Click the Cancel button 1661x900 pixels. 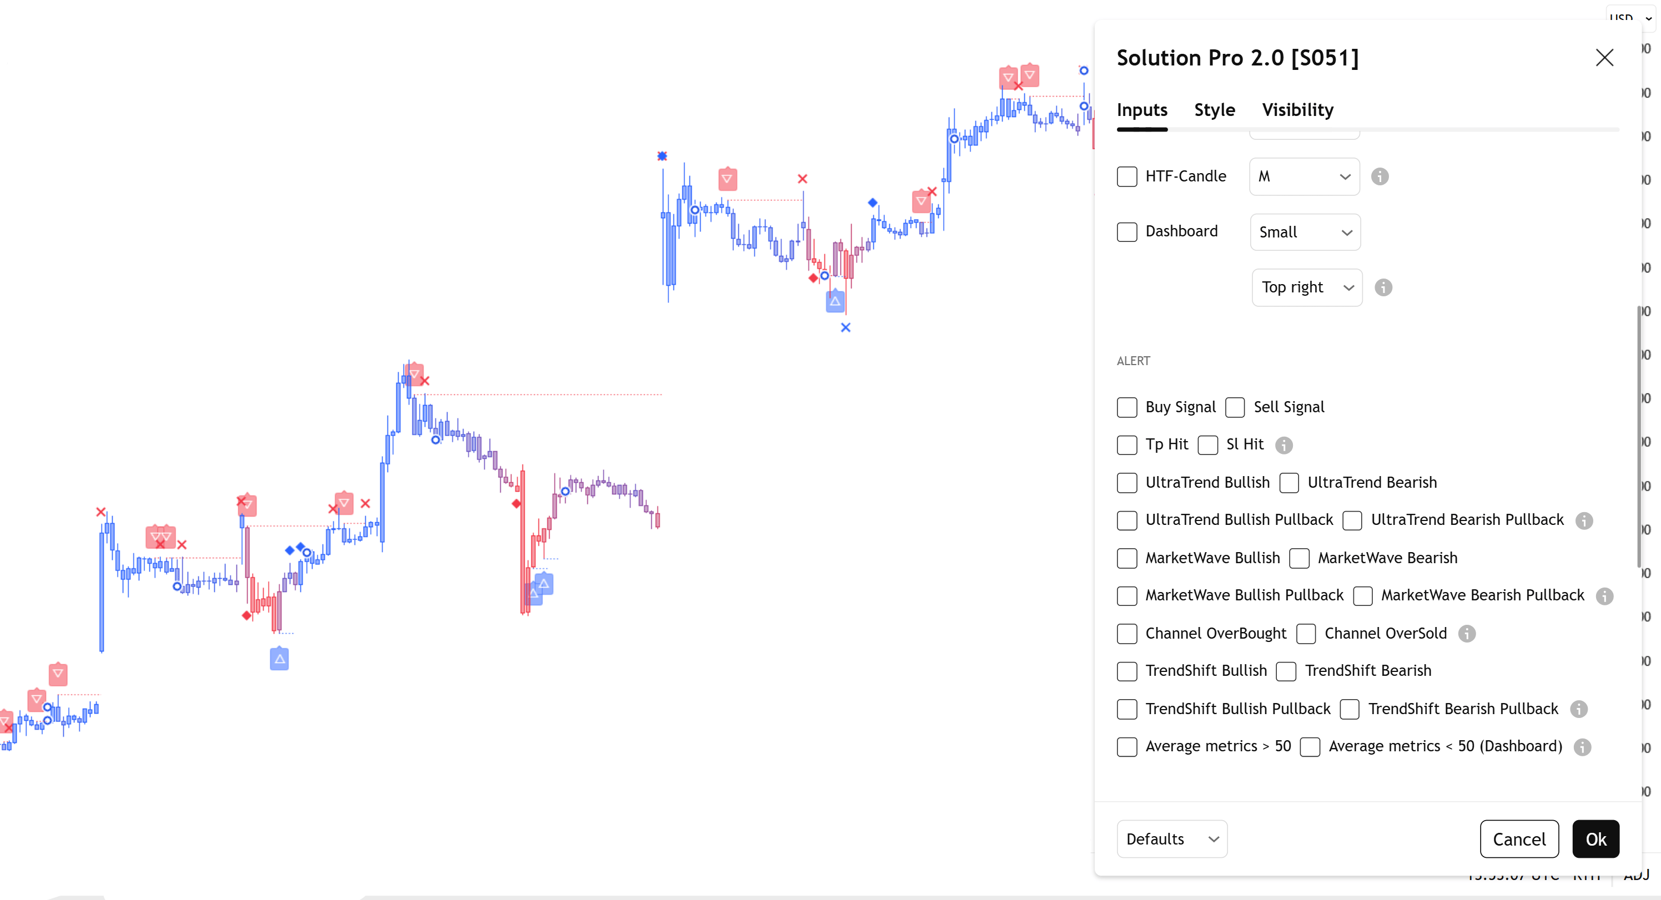[1518, 839]
